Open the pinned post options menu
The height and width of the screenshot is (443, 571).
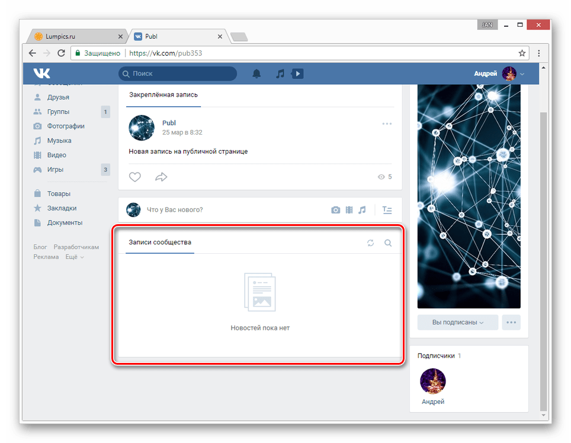click(387, 124)
